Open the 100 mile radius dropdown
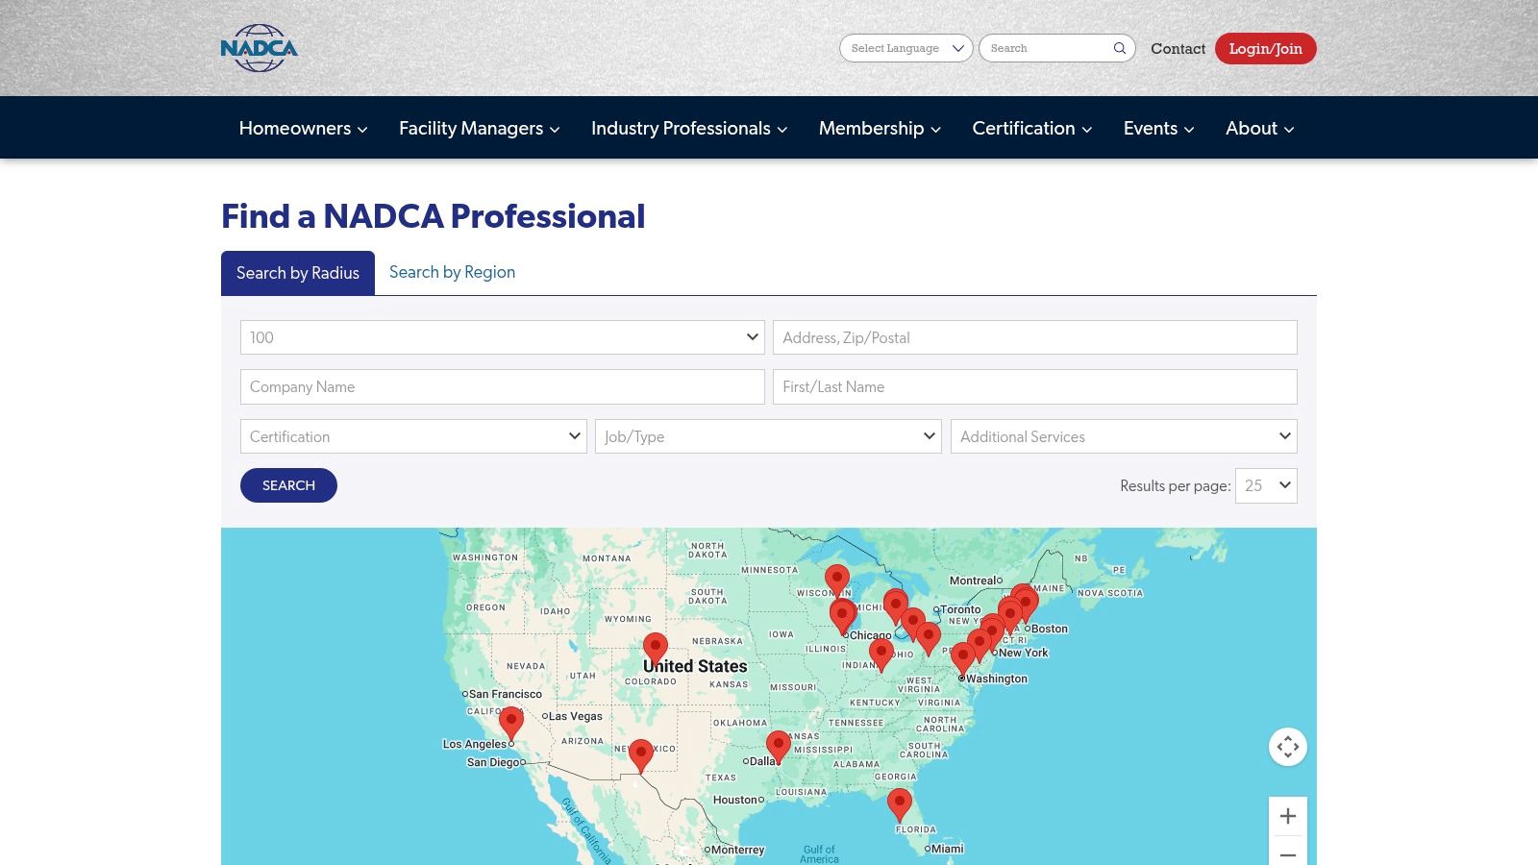Image resolution: width=1538 pixels, height=865 pixels. [x=502, y=337]
